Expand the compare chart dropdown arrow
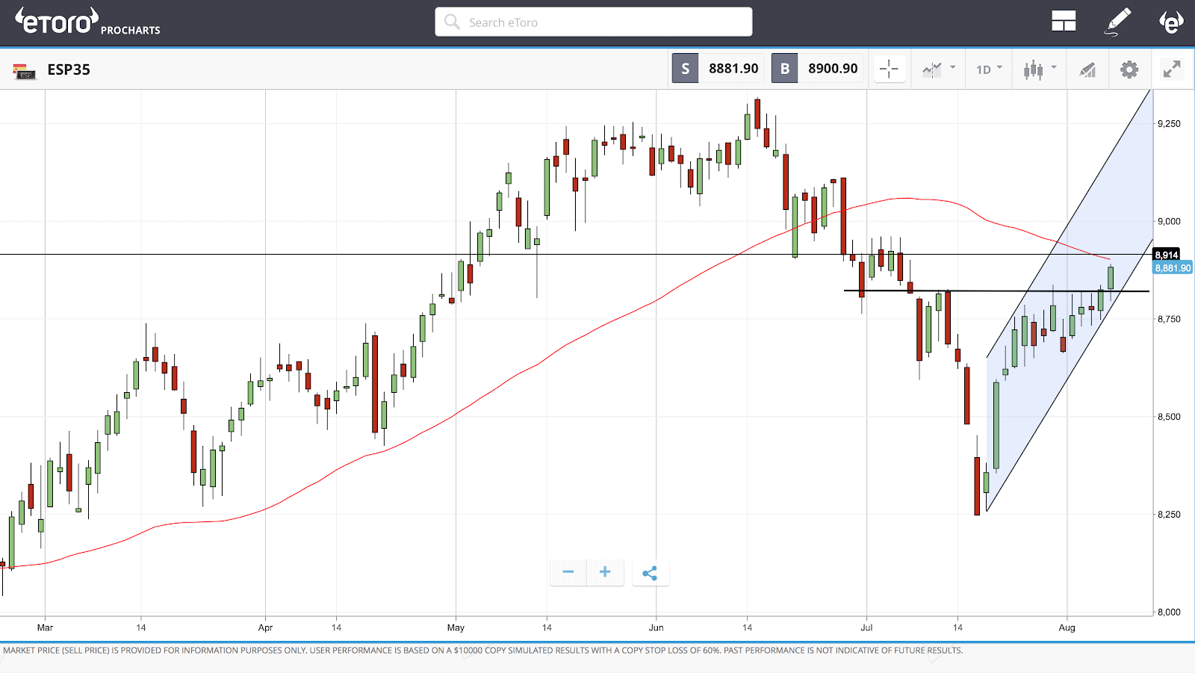Viewport: 1195px width, 673px height. (x=953, y=67)
